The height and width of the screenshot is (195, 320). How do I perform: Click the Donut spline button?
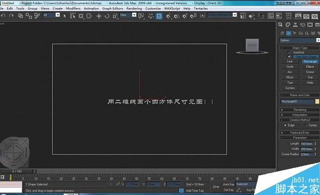pos(310,72)
